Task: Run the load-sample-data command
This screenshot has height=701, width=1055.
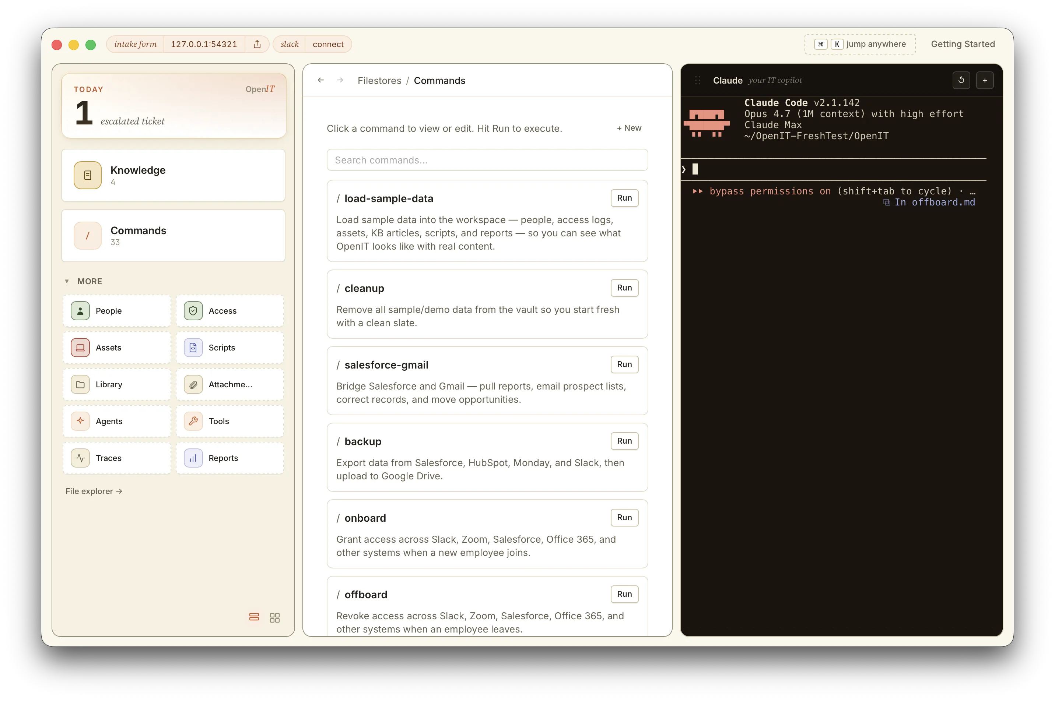Action: coord(624,198)
